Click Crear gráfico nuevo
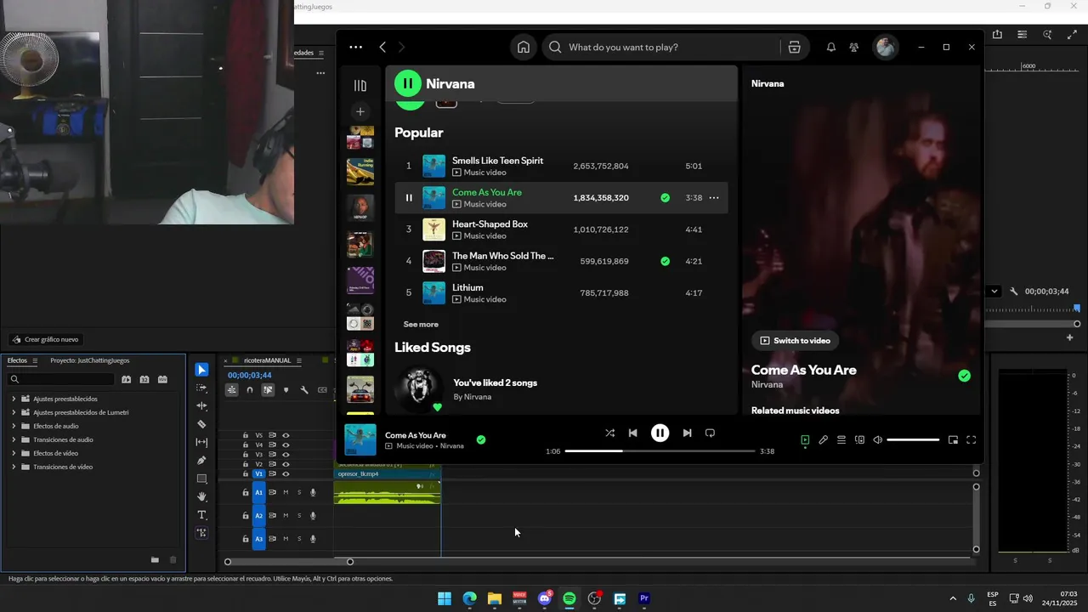The height and width of the screenshot is (612, 1088). click(45, 339)
